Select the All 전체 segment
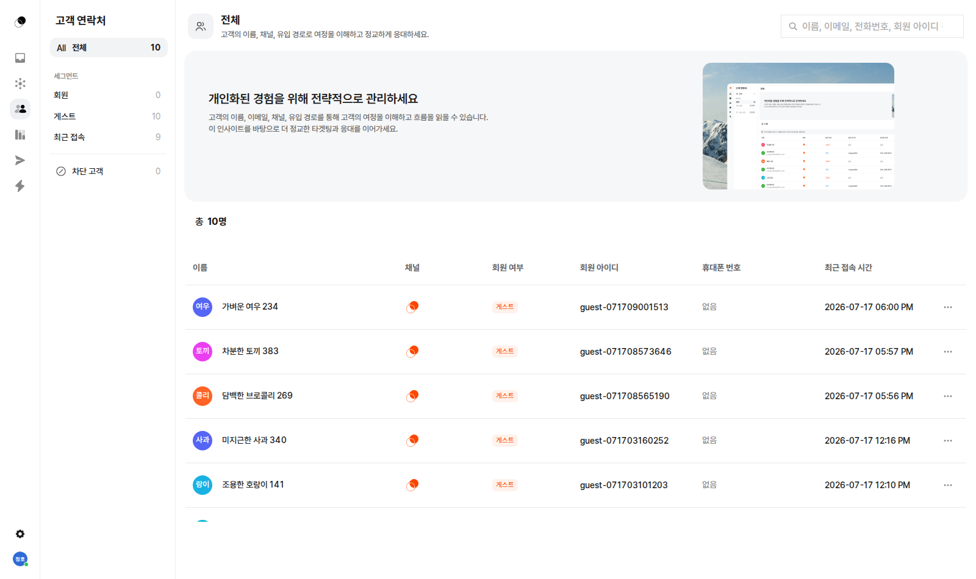The height and width of the screenshot is (579, 976). pos(109,48)
